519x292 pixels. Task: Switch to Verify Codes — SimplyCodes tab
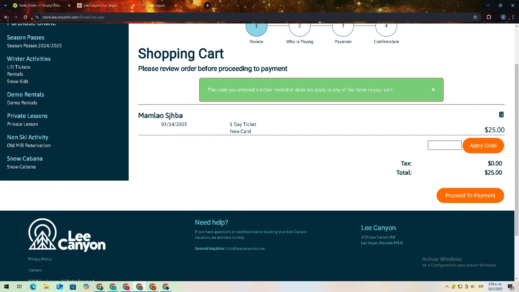pos(40,6)
